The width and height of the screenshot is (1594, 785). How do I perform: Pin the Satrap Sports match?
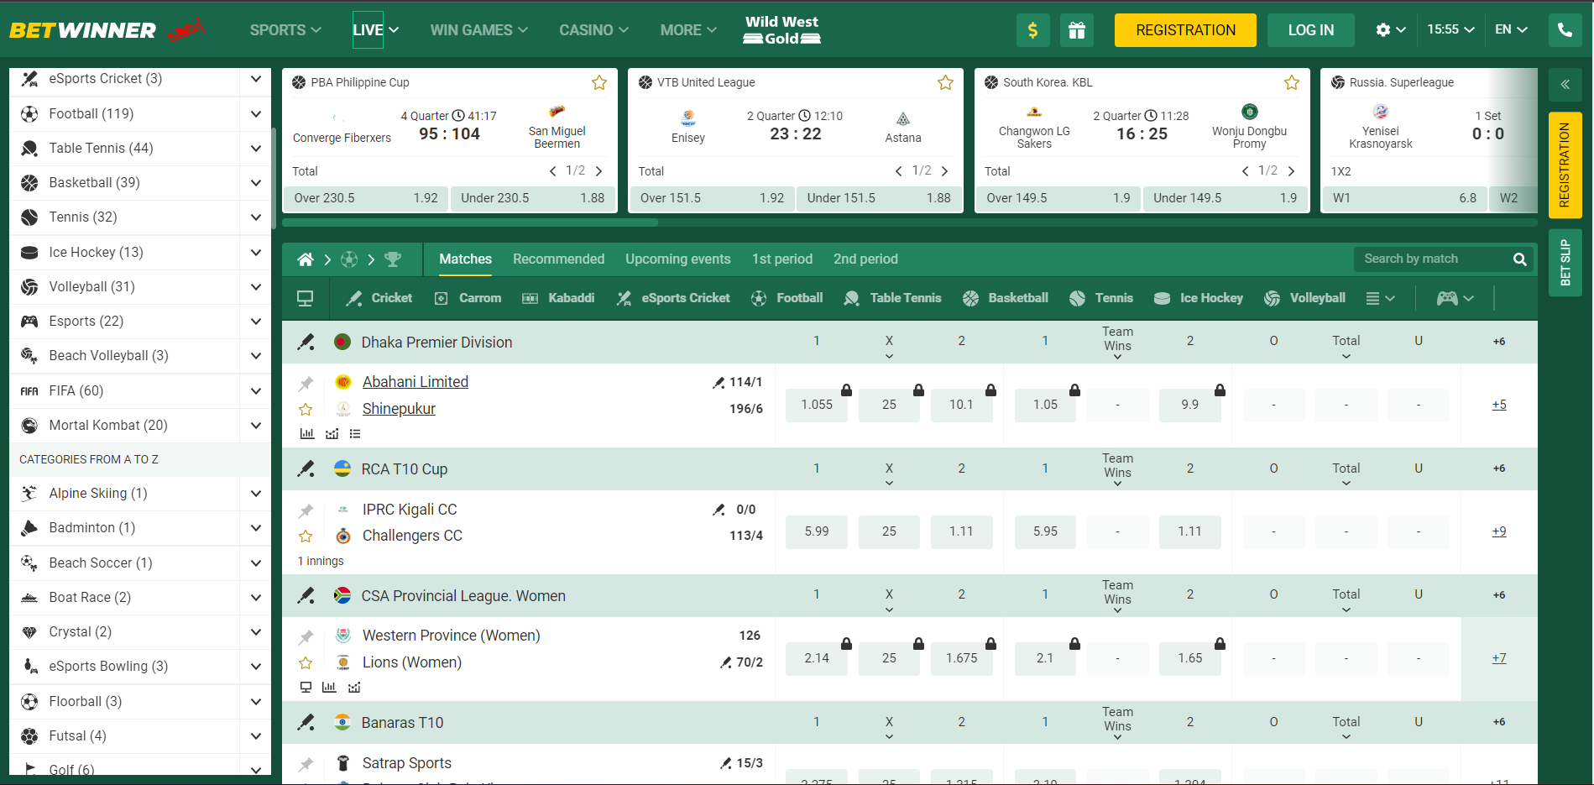306,765
